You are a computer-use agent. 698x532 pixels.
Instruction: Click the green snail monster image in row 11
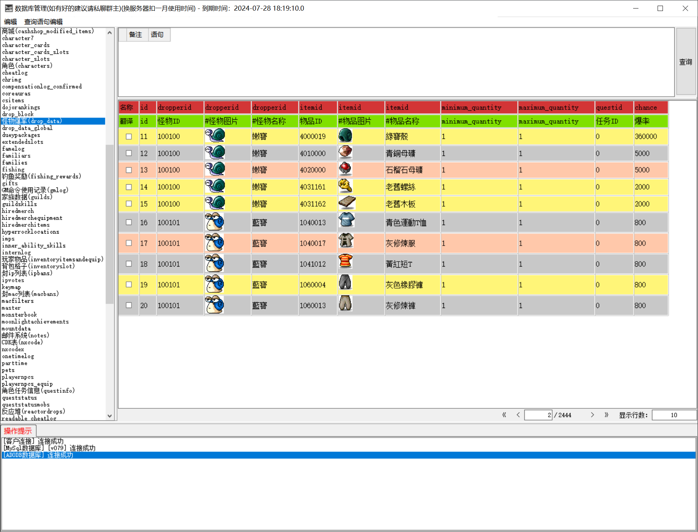215,136
